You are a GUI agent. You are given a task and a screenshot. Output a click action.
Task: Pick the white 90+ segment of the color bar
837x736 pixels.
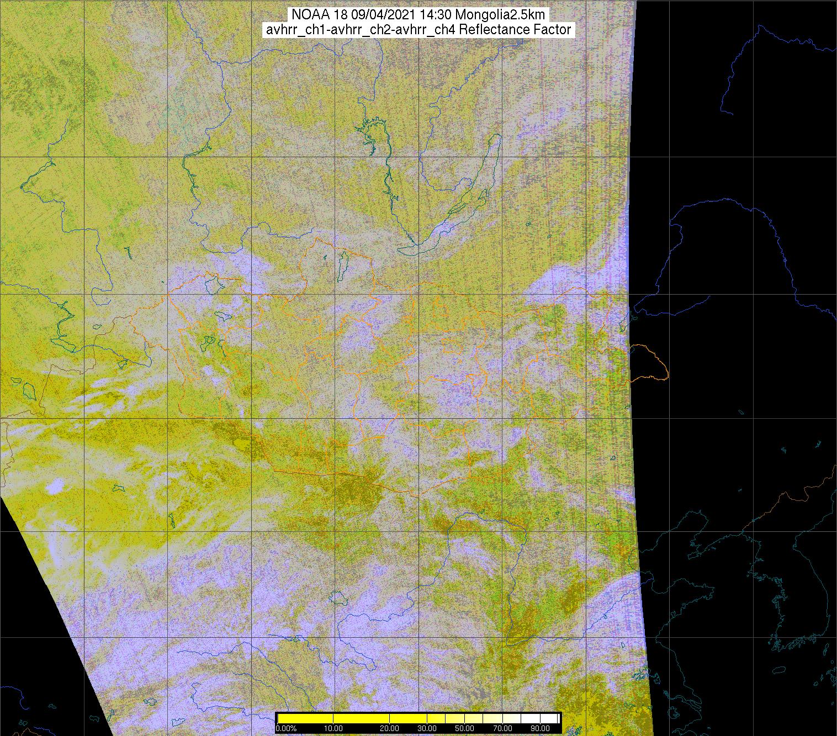[549, 718]
